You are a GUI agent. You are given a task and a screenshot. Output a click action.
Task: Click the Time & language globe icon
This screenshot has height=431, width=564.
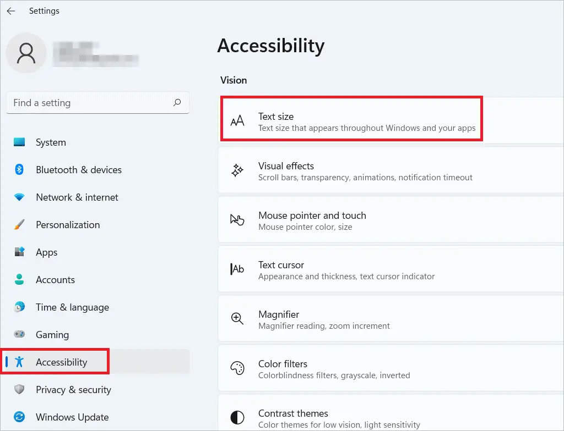19,307
